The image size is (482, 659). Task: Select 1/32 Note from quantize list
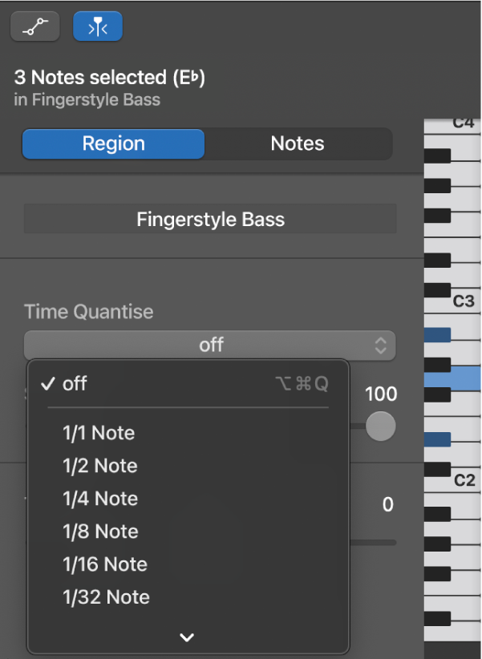107,597
